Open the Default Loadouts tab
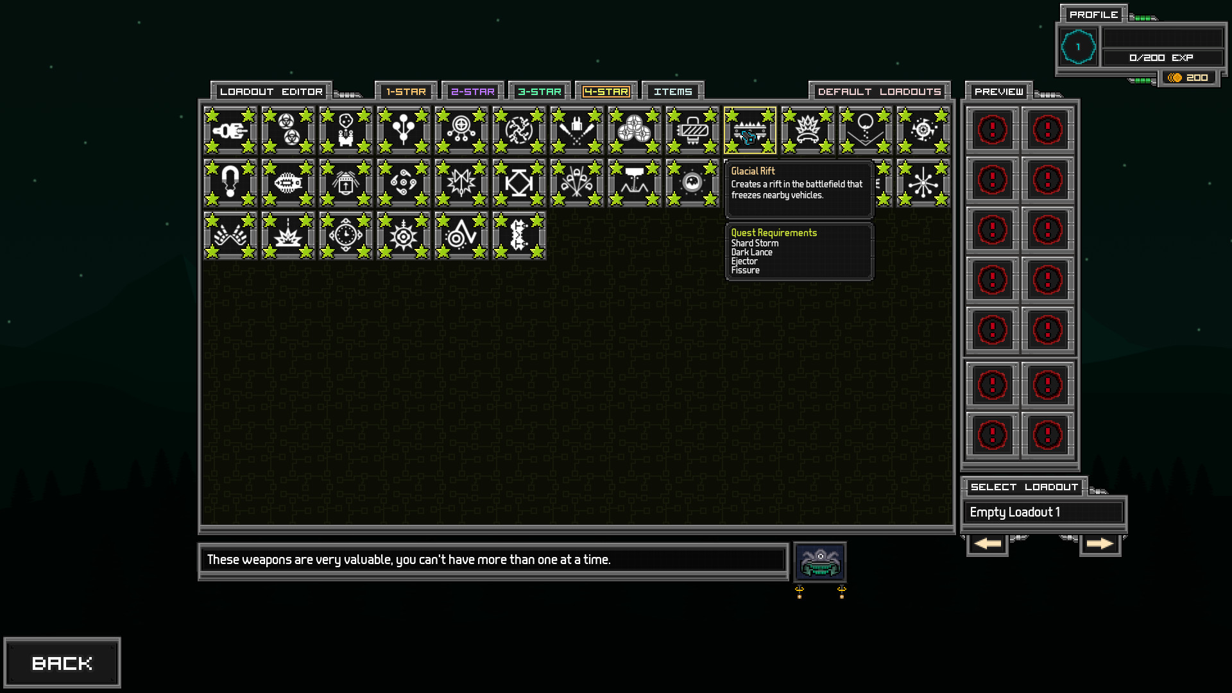Screen dimensions: 1232x693 [880, 92]
